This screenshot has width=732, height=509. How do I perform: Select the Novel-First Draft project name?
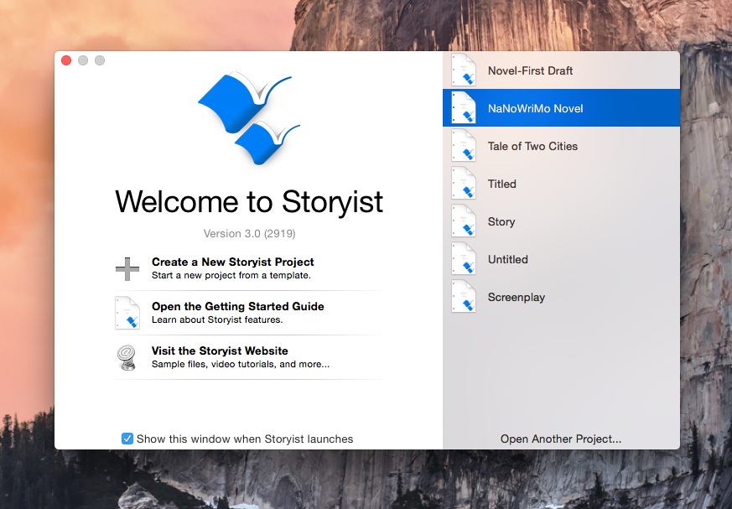[530, 70]
